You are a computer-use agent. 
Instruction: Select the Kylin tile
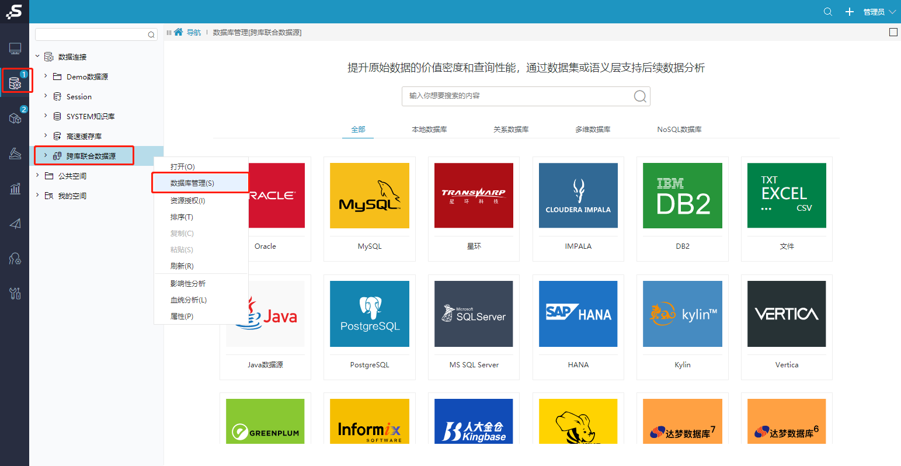683,327
